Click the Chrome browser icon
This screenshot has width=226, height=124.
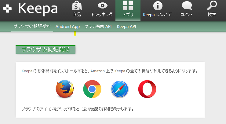(x=92, y=89)
